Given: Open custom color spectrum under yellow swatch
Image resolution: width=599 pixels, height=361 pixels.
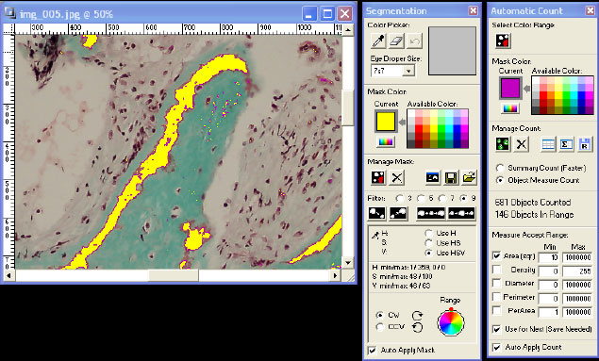Looking at the screenshot, I should (x=386, y=141).
